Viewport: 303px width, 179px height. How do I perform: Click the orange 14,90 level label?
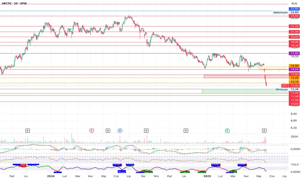click(x=294, y=66)
